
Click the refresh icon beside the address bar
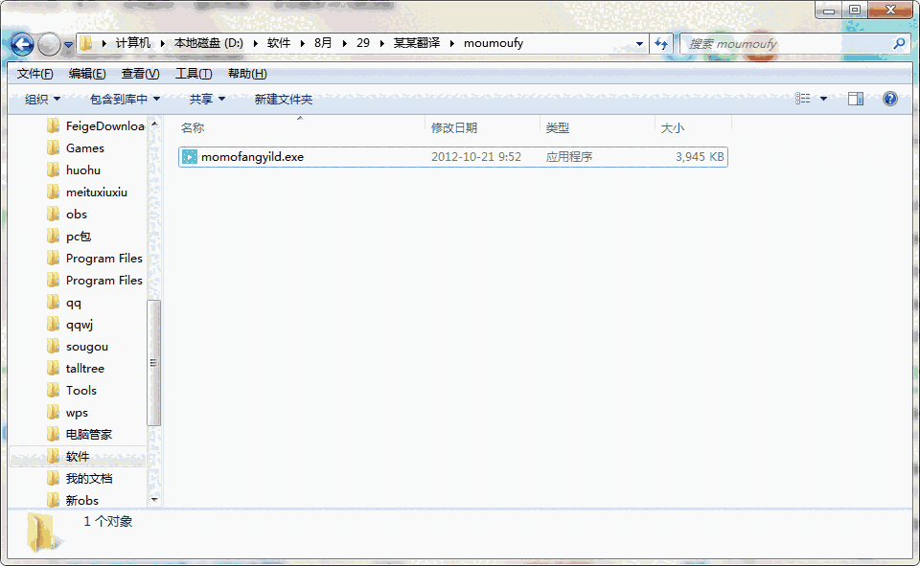[x=662, y=43]
